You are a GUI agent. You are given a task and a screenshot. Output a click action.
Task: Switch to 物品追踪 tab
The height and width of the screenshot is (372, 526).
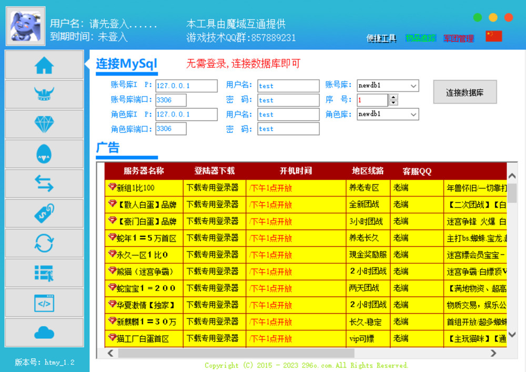click(420, 38)
